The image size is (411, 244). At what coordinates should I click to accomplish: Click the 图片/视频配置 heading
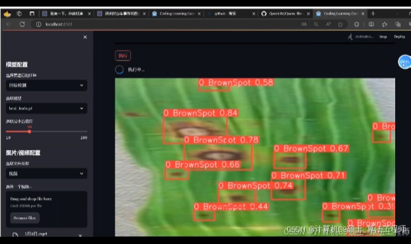click(x=23, y=153)
